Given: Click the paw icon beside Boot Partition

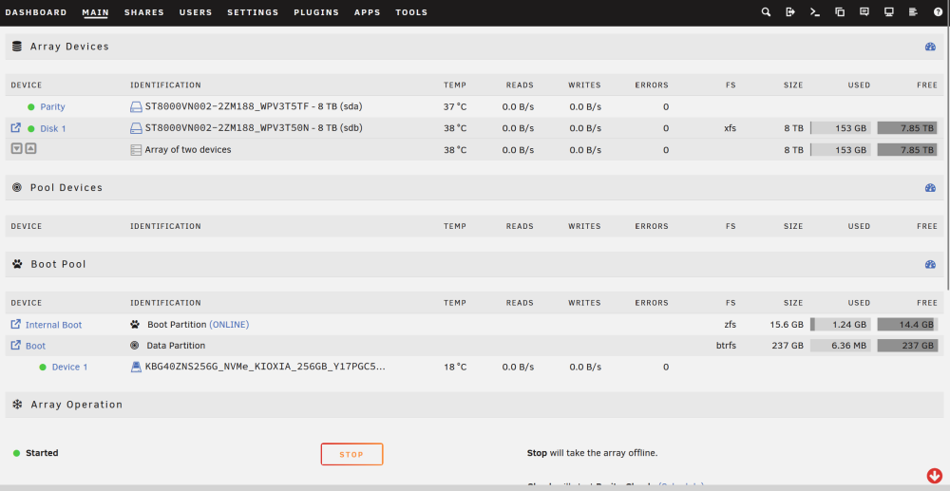Looking at the screenshot, I should pyautogui.click(x=135, y=325).
